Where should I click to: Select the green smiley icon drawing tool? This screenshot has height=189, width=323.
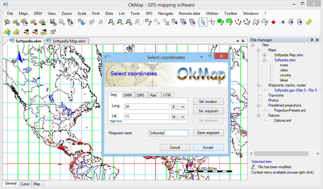tap(220, 22)
